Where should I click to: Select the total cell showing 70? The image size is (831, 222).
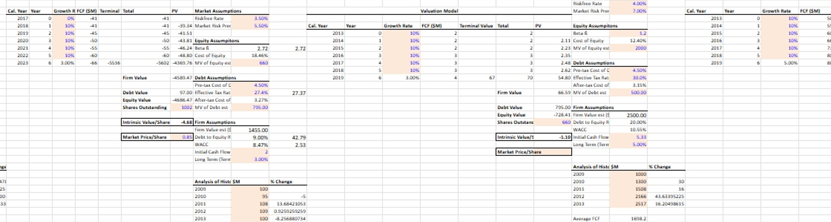(514, 78)
